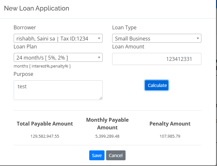
Task: Save the loan application
Action: click(x=97, y=155)
